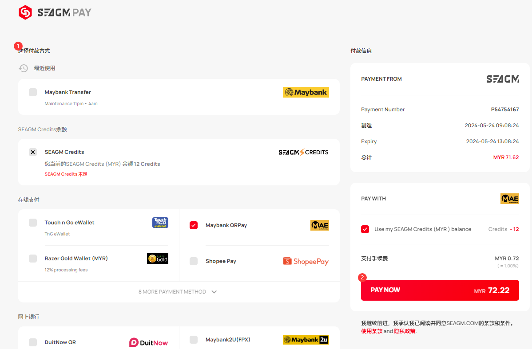This screenshot has width=532, height=349.
Task: Click the PAYMENT FROM heading
Action: pos(381,79)
